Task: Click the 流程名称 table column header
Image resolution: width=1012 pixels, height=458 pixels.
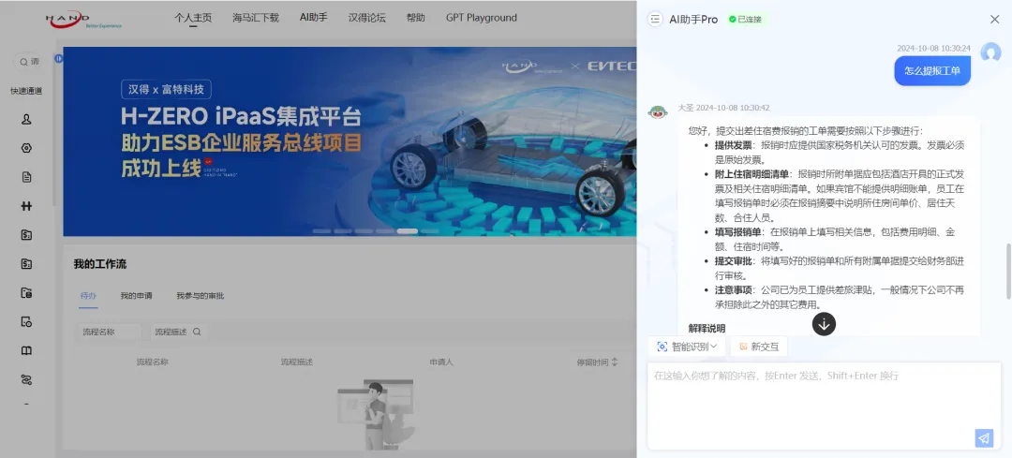Action: pos(153,362)
